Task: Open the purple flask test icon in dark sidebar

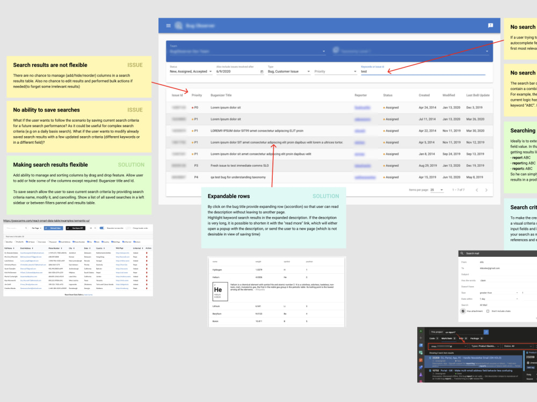Action: click(421, 375)
